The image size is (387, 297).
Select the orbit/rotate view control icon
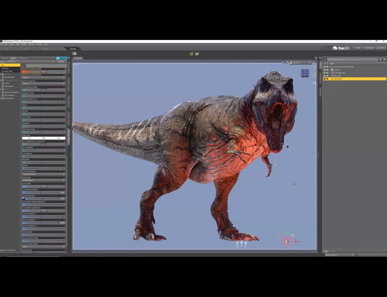(x=314, y=67)
